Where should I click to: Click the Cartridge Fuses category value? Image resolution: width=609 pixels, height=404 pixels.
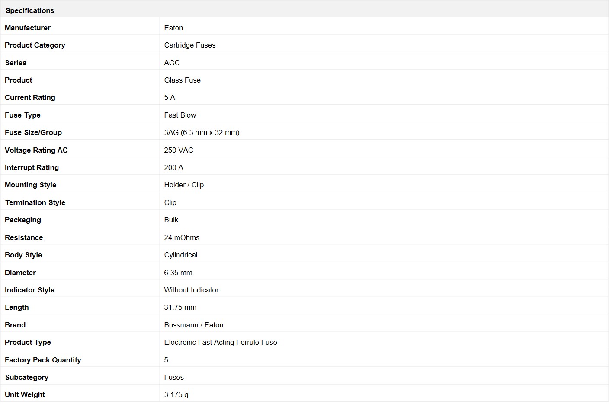pyautogui.click(x=189, y=45)
